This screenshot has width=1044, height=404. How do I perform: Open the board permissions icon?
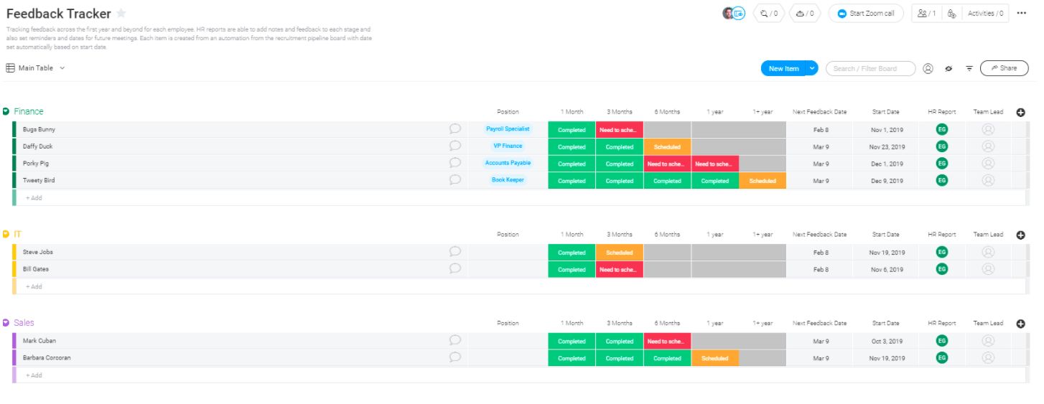click(x=951, y=13)
